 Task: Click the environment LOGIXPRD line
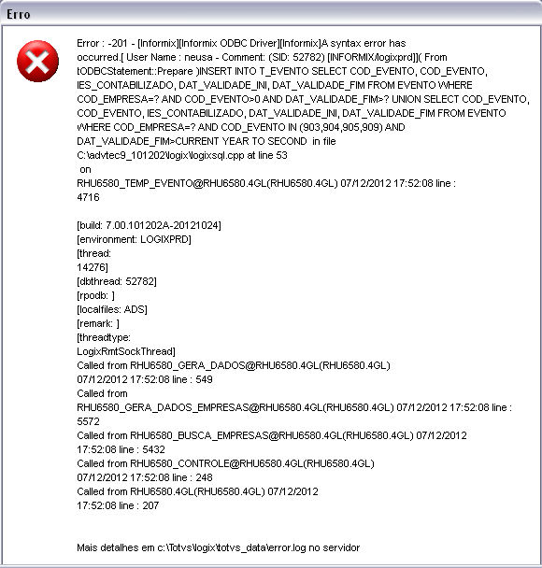134,239
